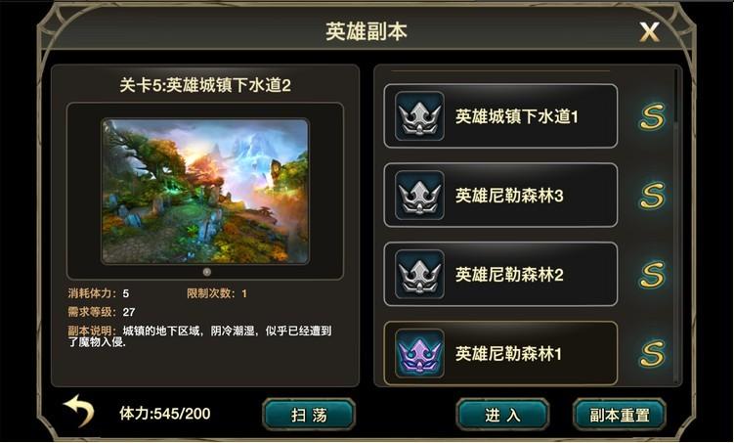Click the dungeon preview landscape image

point(205,191)
